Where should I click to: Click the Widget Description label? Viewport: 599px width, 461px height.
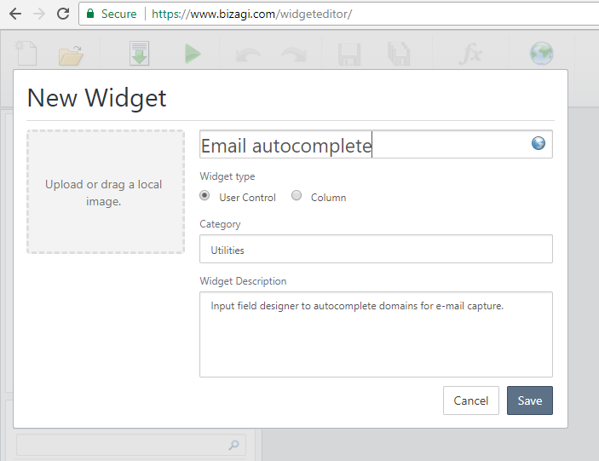coord(243,281)
